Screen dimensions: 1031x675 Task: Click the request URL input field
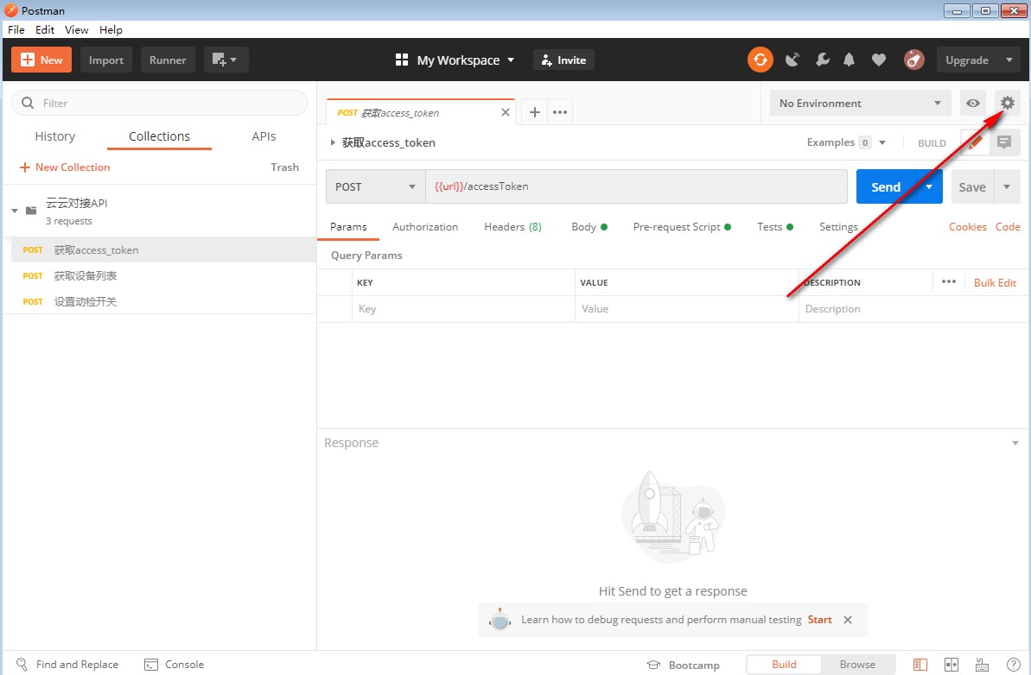tap(635, 186)
